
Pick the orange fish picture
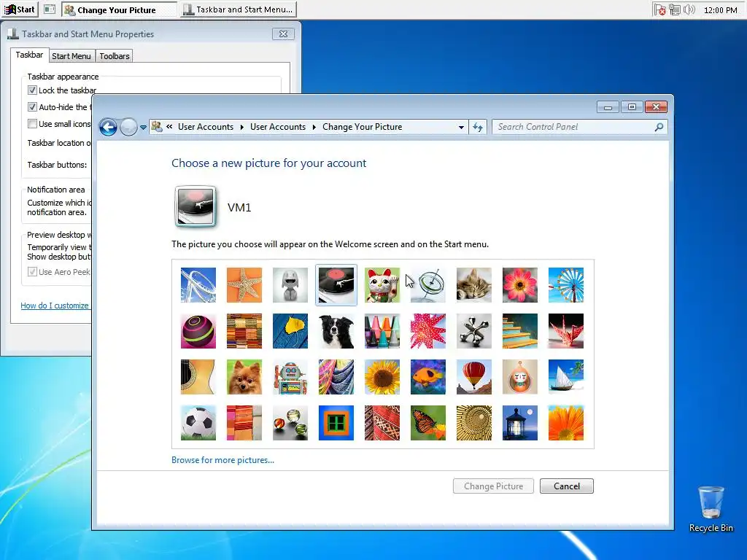pos(427,377)
